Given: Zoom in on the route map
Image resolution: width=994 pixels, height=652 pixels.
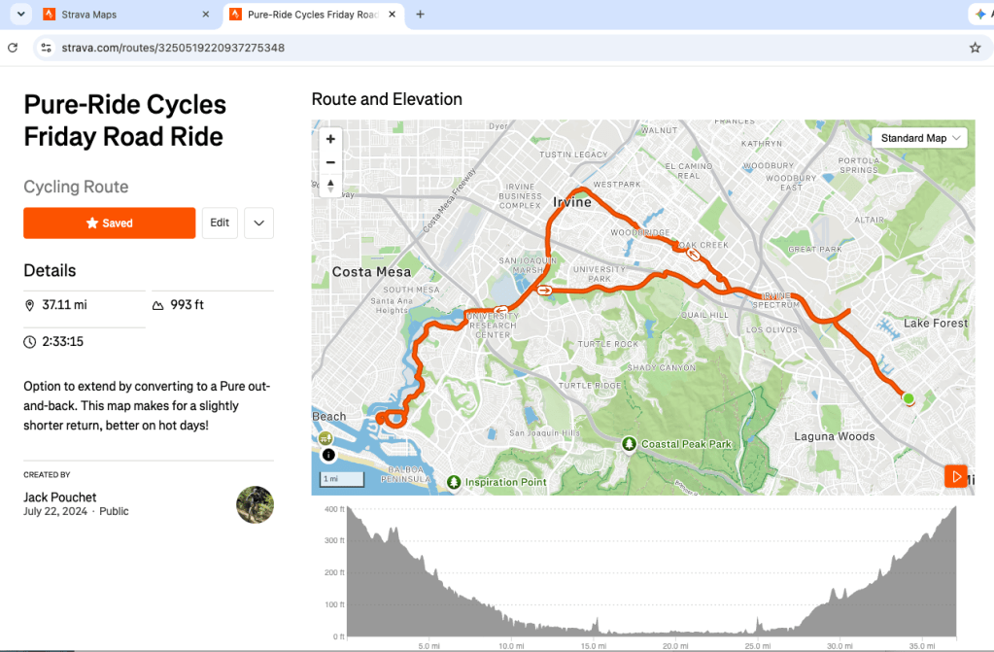Looking at the screenshot, I should pyautogui.click(x=330, y=139).
